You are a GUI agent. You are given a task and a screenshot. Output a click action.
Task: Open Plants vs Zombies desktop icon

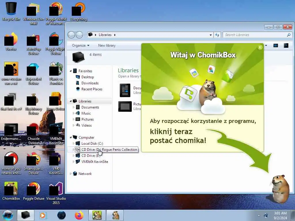[56, 74]
